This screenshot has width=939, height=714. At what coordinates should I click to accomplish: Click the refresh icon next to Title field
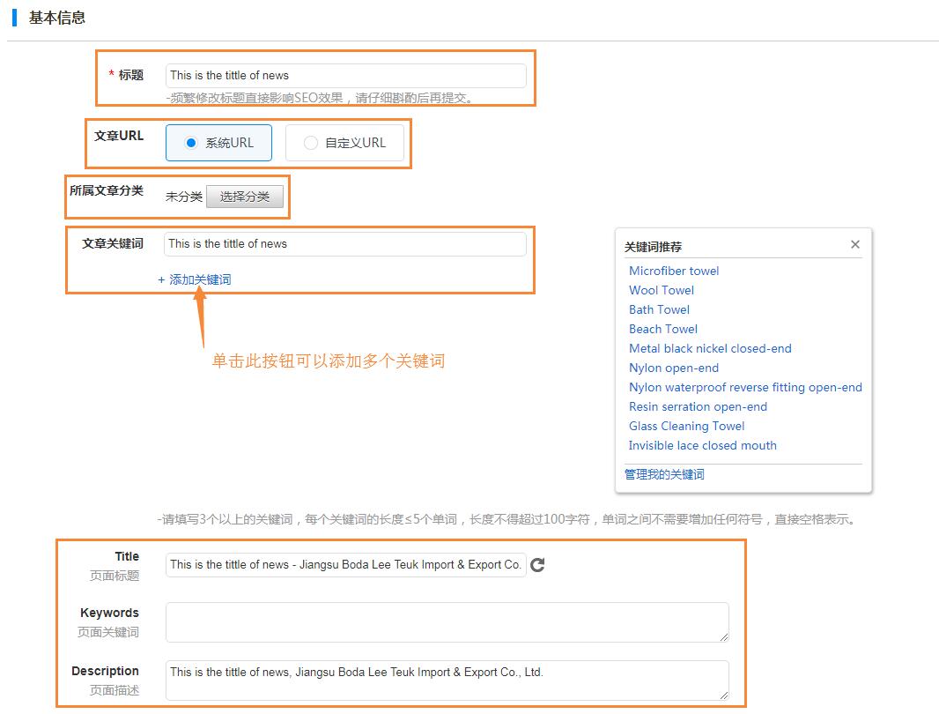pyautogui.click(x=537, y=565)
